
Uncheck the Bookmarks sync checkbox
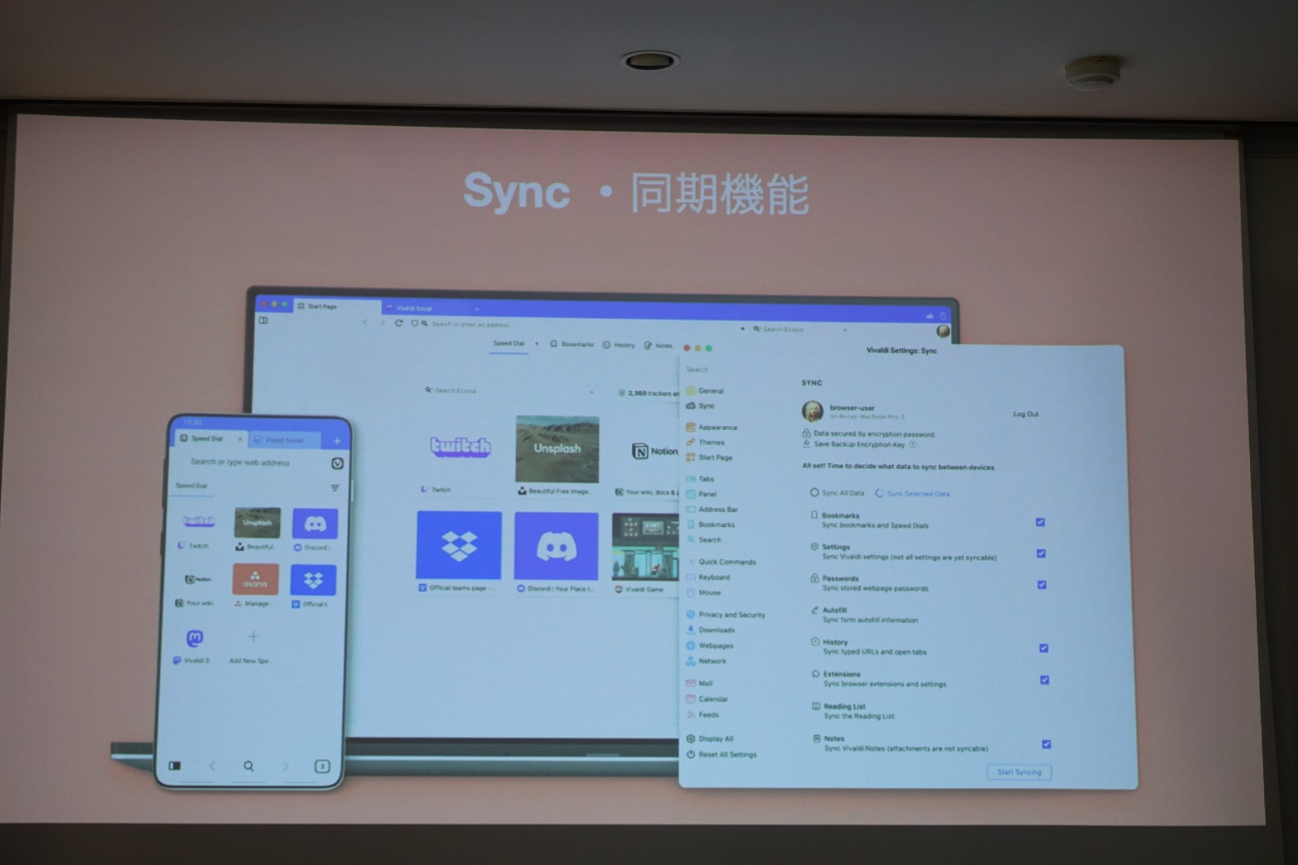click(x=1040, y=522)
